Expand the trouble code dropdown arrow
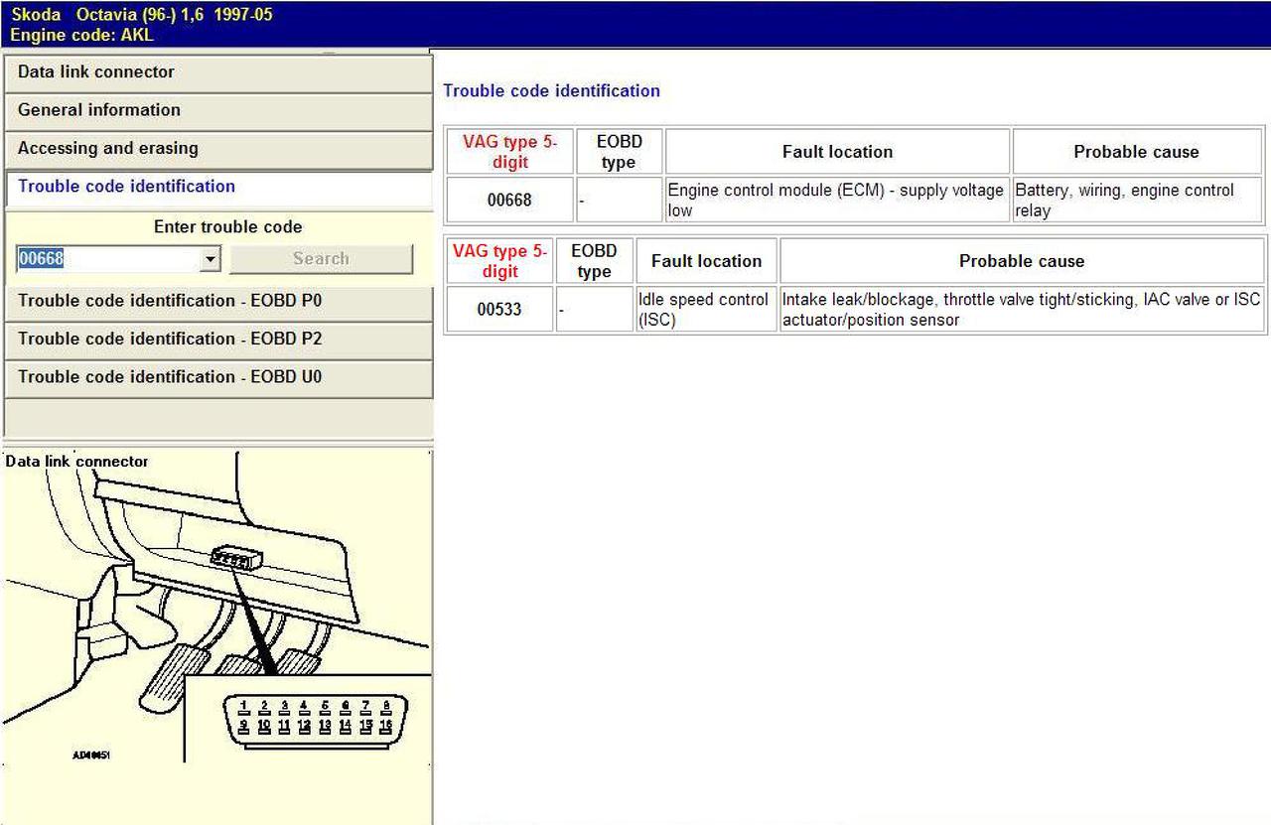Screen dimensions: 1271x825 pos(211,259)
